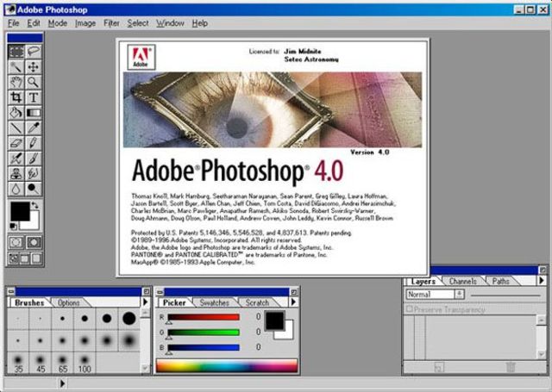Open the File menu
This screenshot has width=552, height=392.
coord(14,23)
